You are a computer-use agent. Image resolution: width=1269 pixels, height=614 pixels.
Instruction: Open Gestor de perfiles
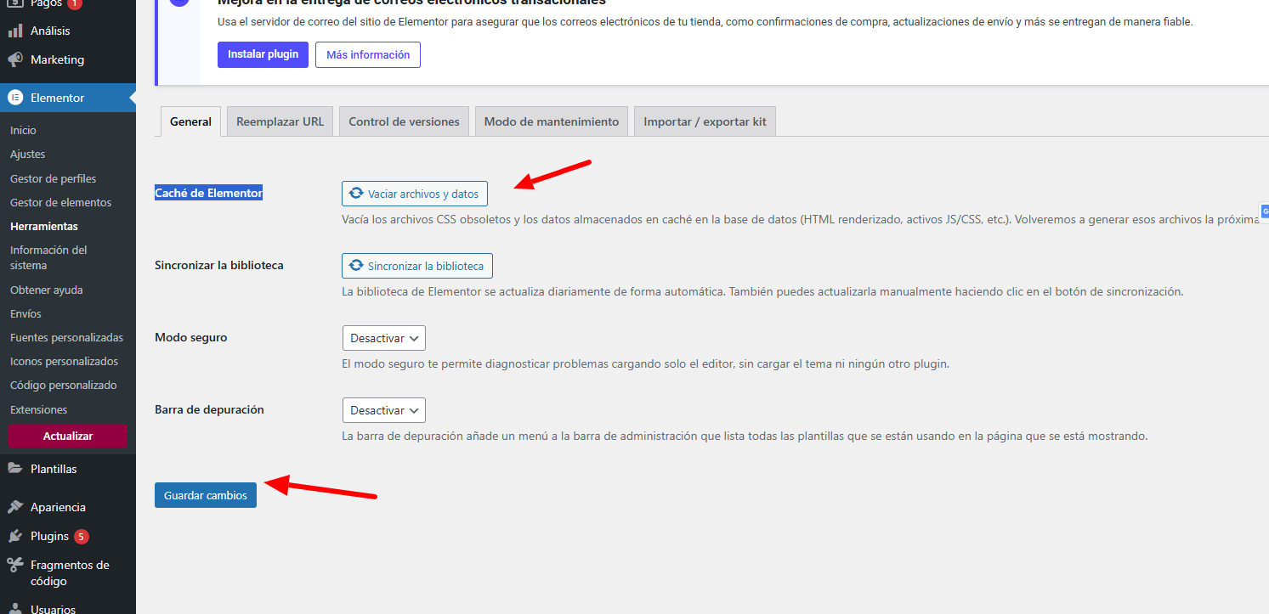(x=54, y=178)
